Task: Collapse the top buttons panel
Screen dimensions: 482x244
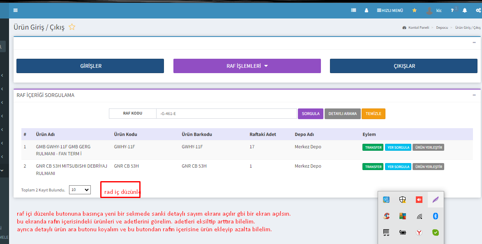Action: pyautogui.click(x=474, y=42)
